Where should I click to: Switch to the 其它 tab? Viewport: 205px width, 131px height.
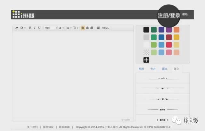[x=176, y=69]
